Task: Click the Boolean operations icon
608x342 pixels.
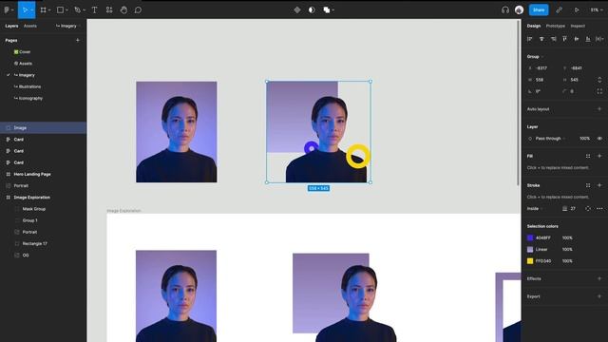Action: coord(327,10)
